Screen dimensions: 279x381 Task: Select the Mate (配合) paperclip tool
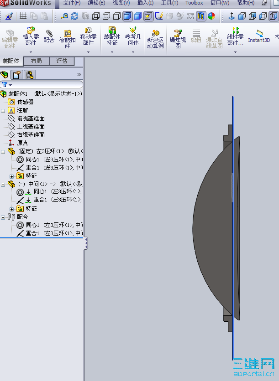pos(49,36)
